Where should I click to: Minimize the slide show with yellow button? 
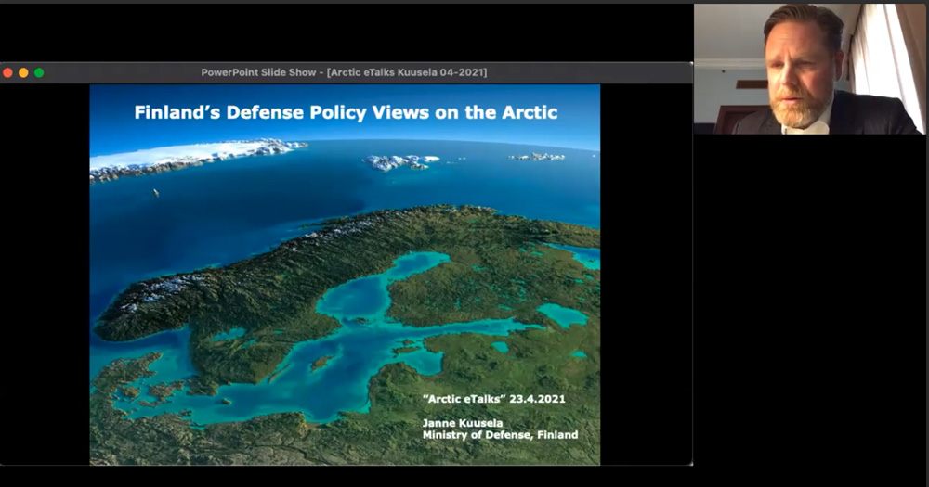pyautogui.click(x=23, y=72)
